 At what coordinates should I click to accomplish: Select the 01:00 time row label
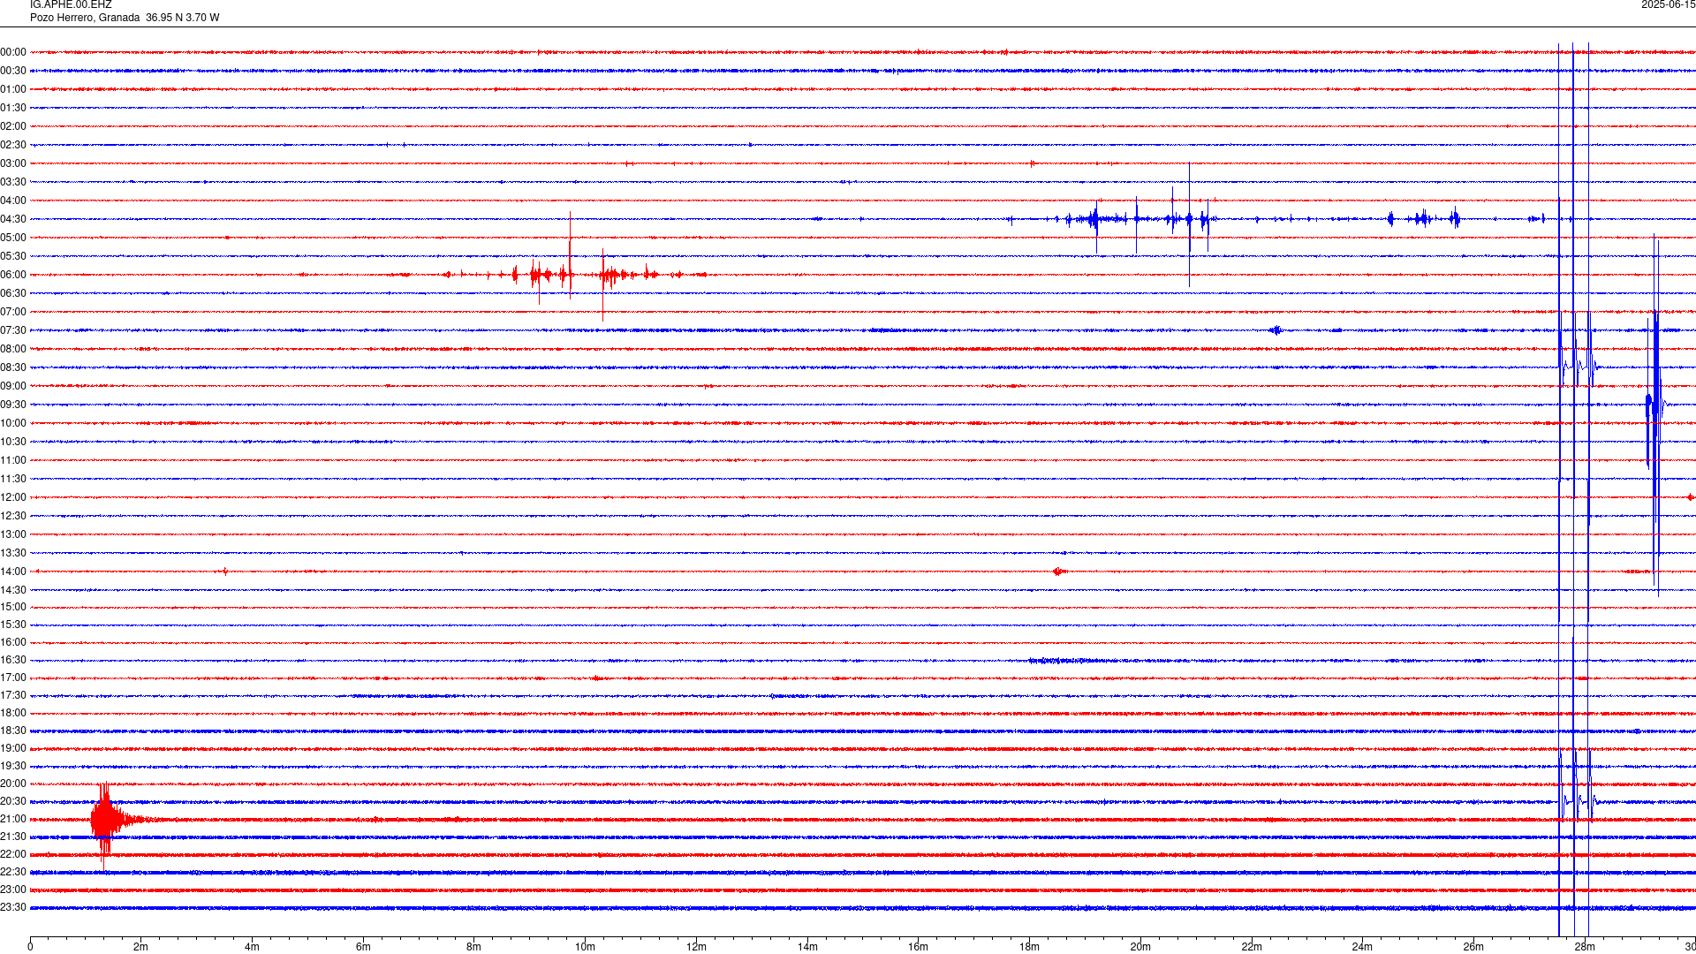click(13, 90)
